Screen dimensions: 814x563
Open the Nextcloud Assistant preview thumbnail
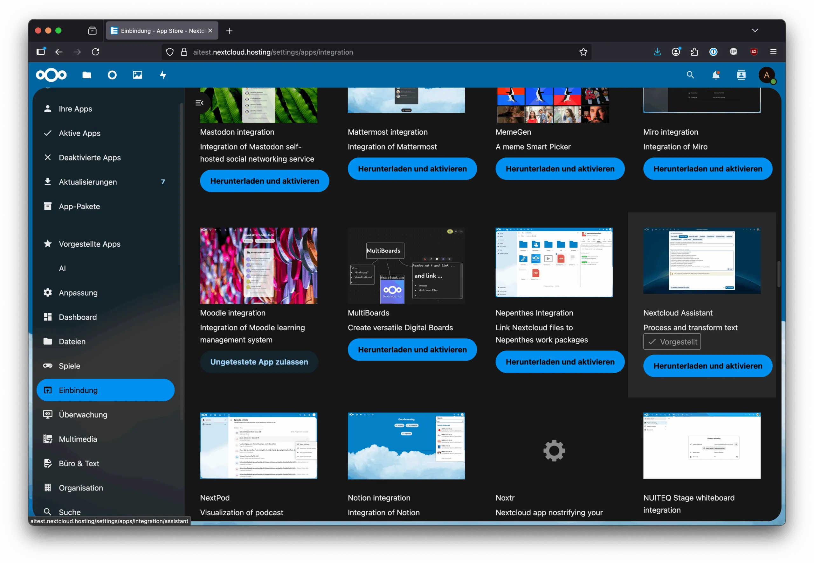tap(701, 260)
